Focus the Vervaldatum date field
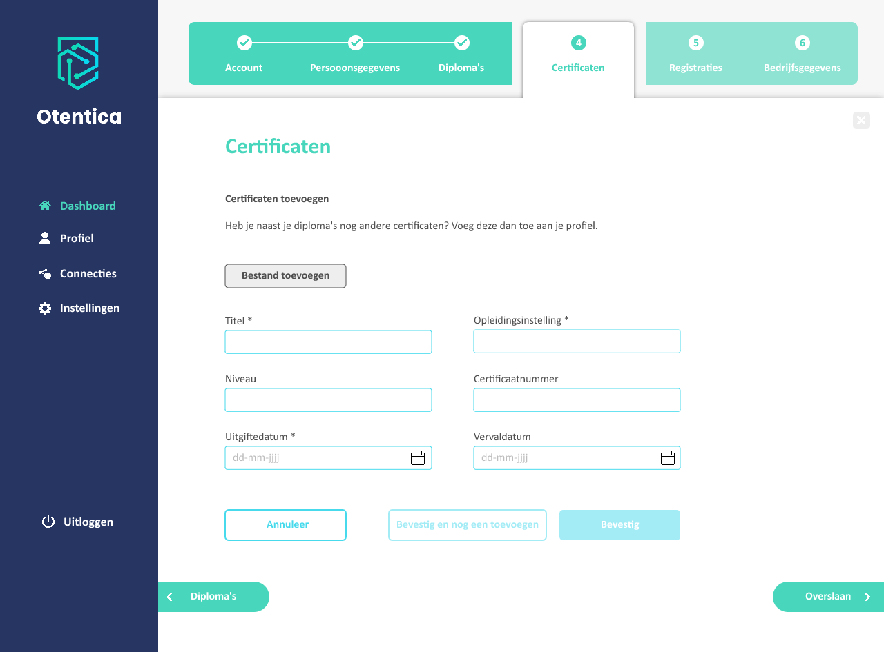This screenshot has height=652, width=884. (x=577, y=458)
